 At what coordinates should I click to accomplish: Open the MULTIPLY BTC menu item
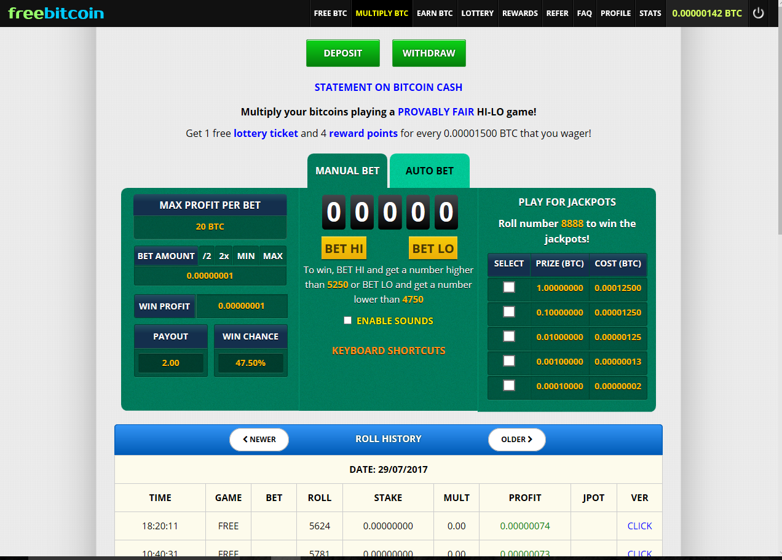pyautogui.click(x=382, y=13)
